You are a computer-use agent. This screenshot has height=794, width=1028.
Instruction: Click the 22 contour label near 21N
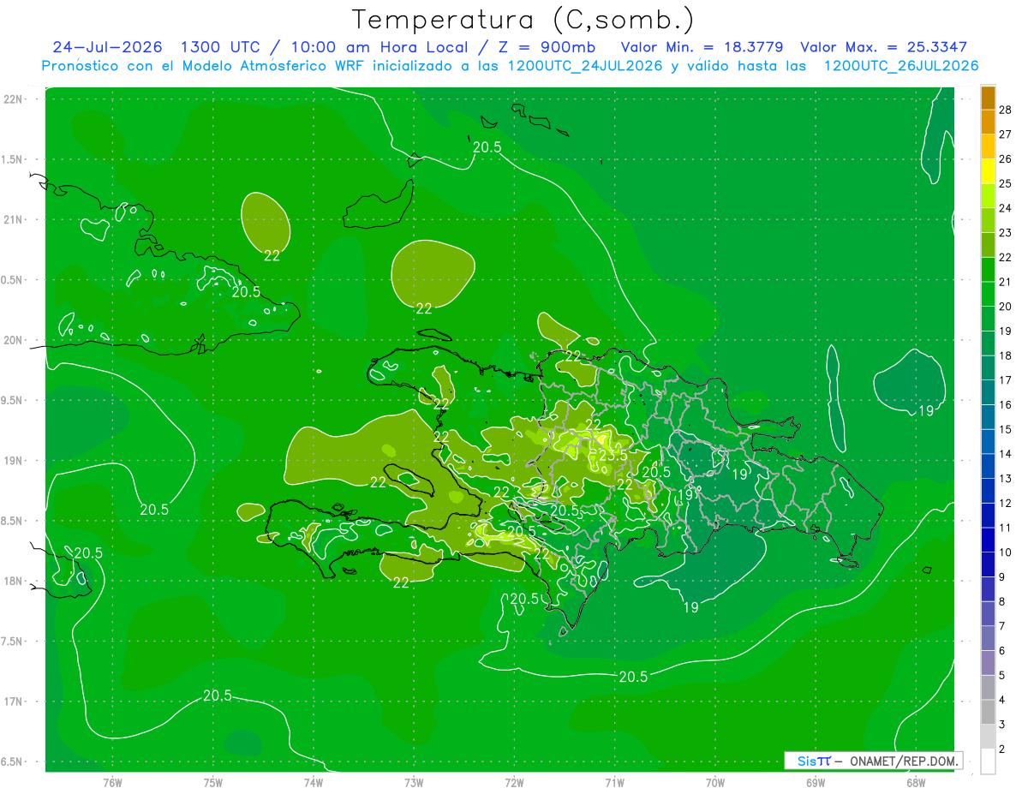click(272, 255)
